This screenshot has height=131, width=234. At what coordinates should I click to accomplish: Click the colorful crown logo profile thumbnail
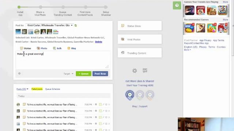coord(56,32)
